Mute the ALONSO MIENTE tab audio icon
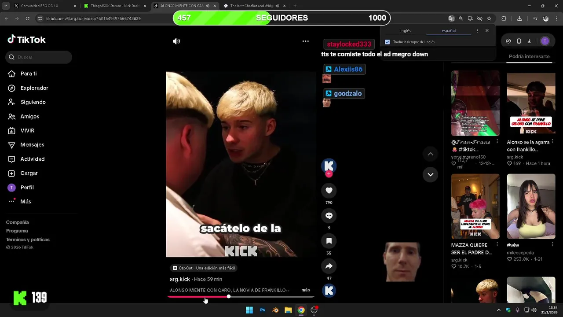Viewport: 563px width, 317px height. (207, 6)
